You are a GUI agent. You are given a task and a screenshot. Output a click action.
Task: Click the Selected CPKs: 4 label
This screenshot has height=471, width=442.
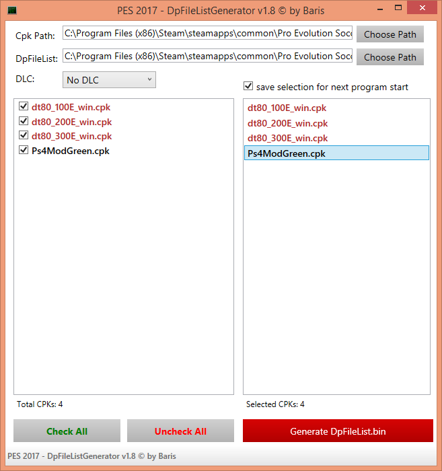(x=275, y=404)
